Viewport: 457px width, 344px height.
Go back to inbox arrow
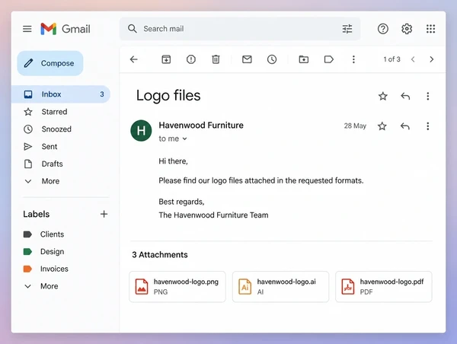(134, 59)
